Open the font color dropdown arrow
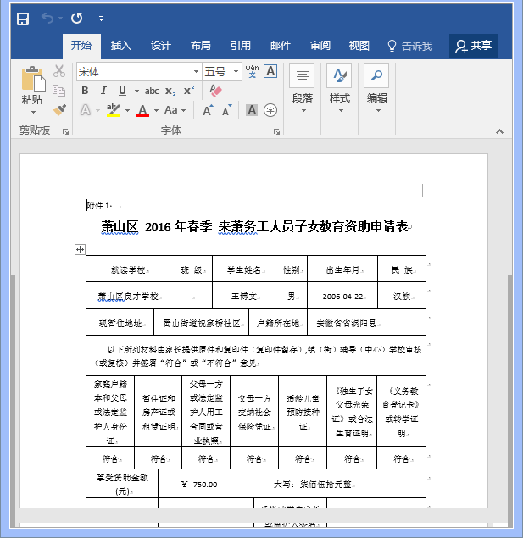The image size is (523, 538). coord(157,110)
